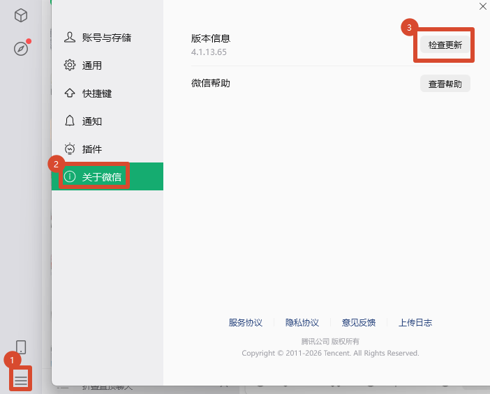Click the 检查更新 button

[445, 45]
